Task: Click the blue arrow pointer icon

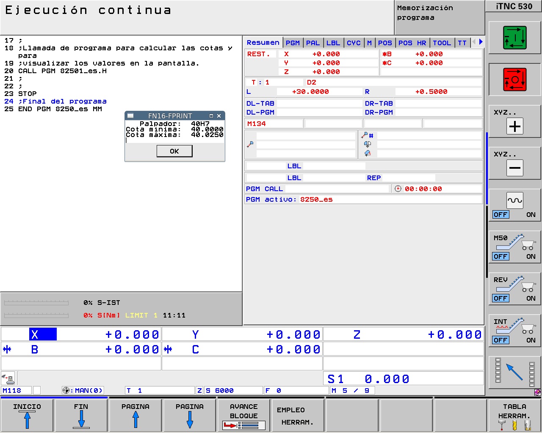Action: (514, 372)
